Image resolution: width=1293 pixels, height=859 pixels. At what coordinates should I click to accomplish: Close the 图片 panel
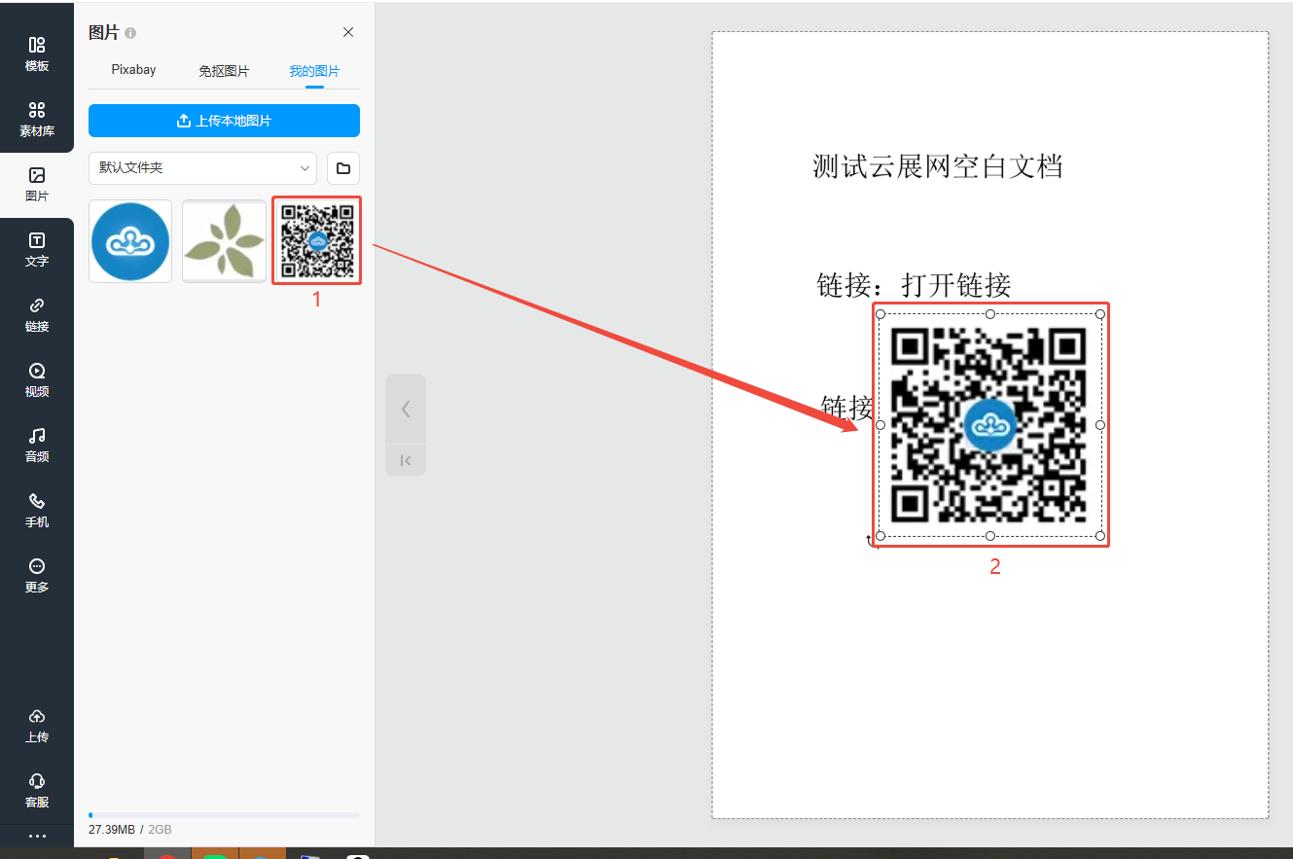348,32
